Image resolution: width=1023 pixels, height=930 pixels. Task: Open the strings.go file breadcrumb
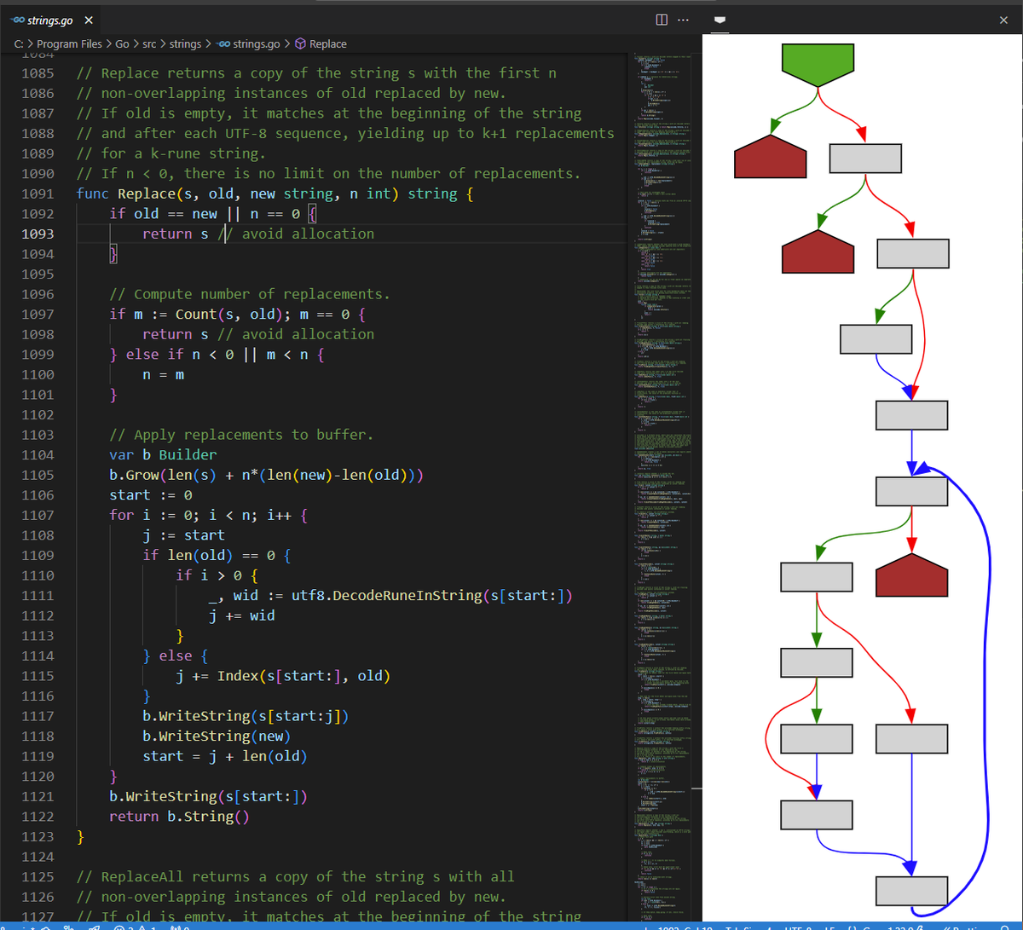click(256, 43)
